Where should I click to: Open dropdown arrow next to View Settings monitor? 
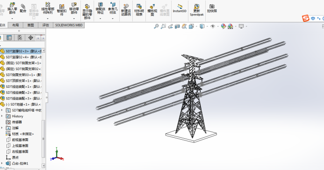246,27
